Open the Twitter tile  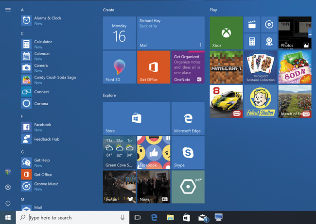pos(120,187)
